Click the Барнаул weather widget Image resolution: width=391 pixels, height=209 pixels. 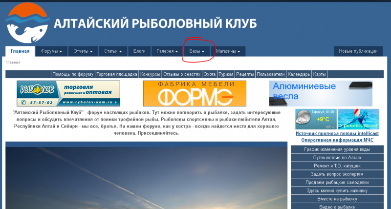316,119
